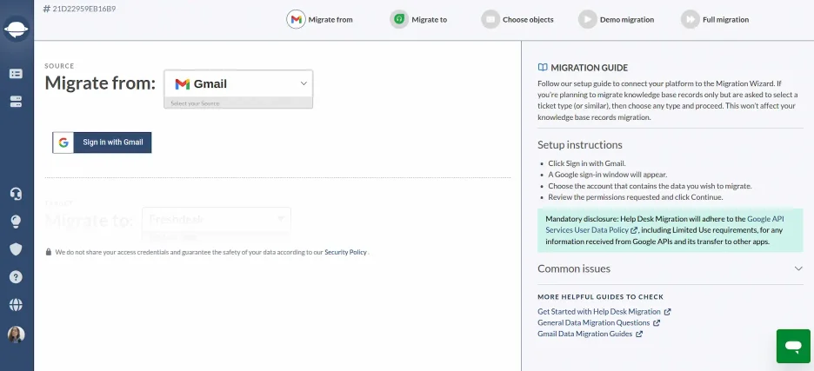Open the server stack sidebar icon

17,102
